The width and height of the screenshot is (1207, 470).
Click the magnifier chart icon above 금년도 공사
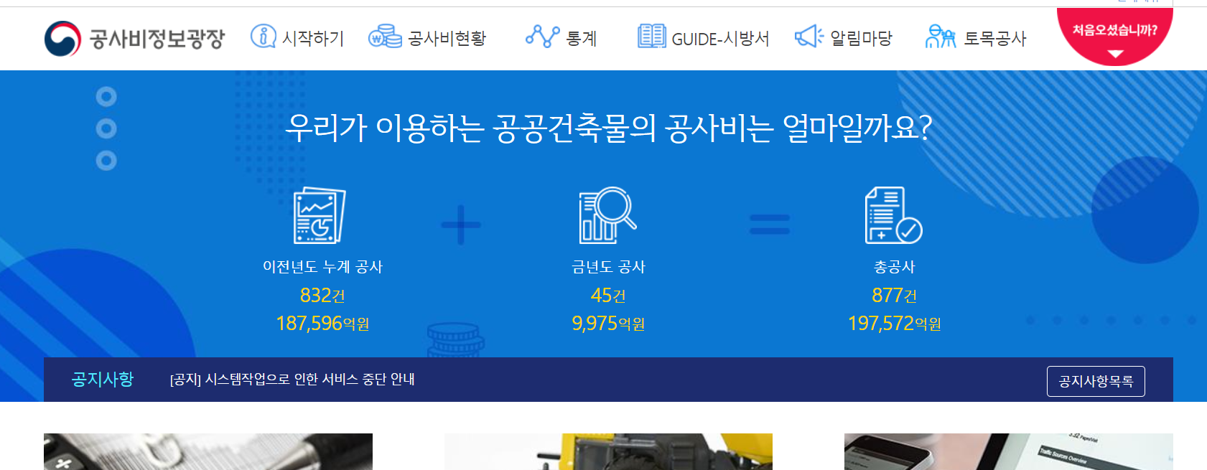[607, 215]
